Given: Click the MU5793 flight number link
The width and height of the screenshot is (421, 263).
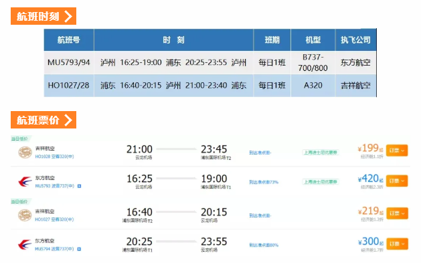Looking at the screenshot, I should click(x=43, y=186).
